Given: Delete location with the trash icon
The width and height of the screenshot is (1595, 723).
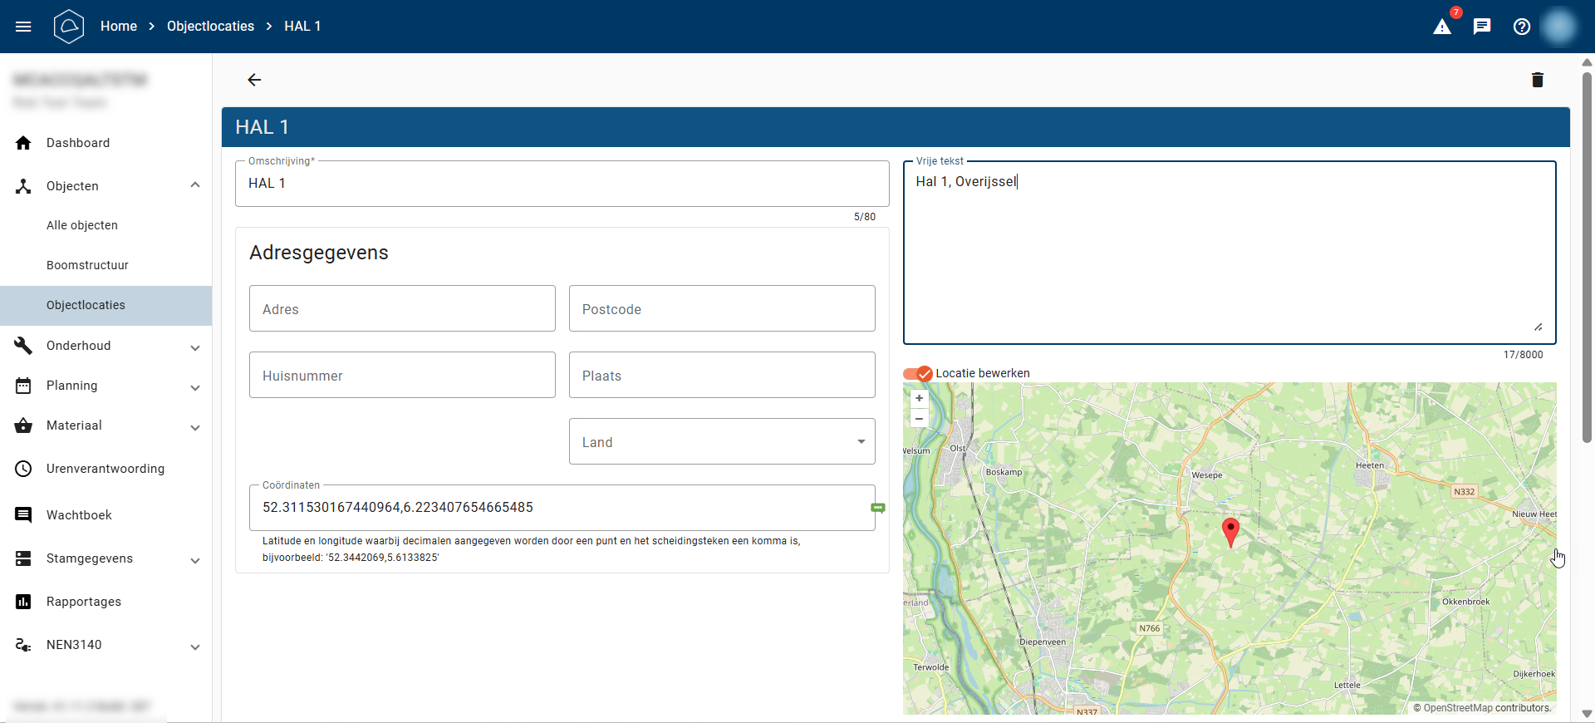Looking at the screenshot, I should click(x=1537, y=80).
